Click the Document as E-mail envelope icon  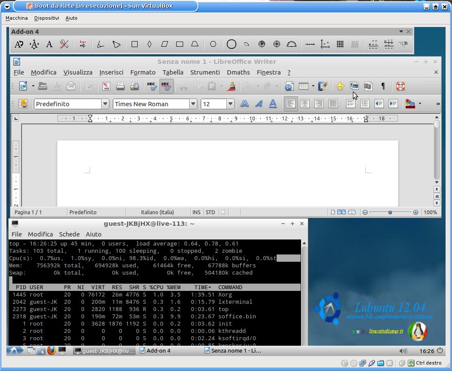tap(71, 86)
